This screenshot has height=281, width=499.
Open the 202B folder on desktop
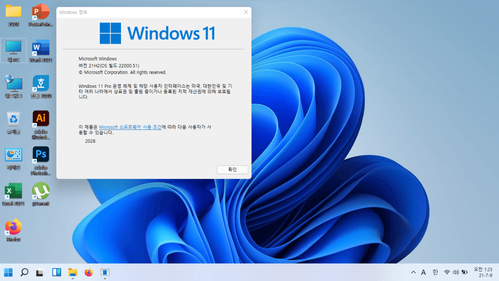click(14, 15)
